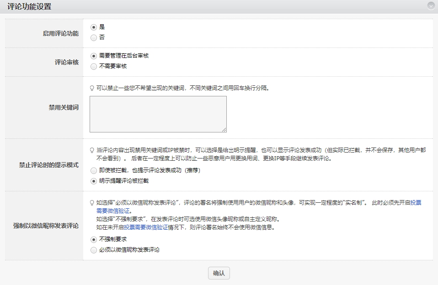
Task: Open 投票需要微信验证 link after 如在未开启
Action: 143,227
